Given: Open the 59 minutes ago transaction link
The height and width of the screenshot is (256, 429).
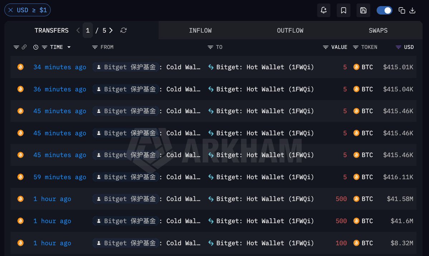Looking at the screenshot, I should 60,177.
